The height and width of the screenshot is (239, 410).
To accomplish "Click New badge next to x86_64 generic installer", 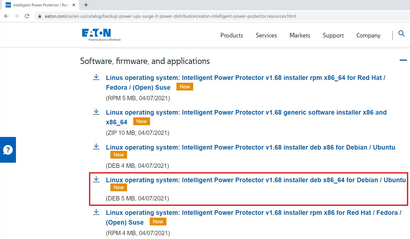I will coord(141,121).
